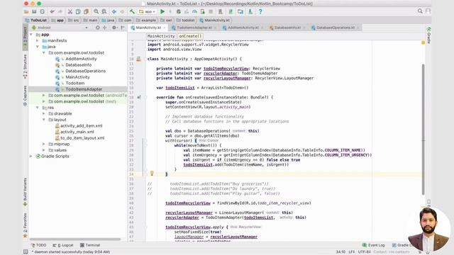454x255 pixels.
Task: Click the UTF-8 encoding in status bar
Action: [364, 252]
